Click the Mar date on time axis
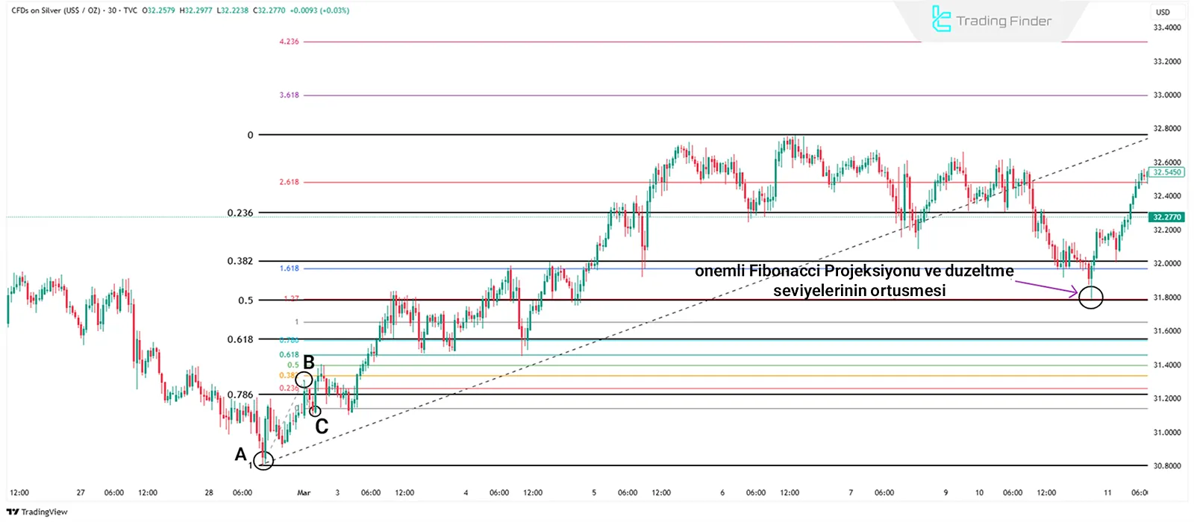This screenshot has height=522, width=1194. click(x=304, y=492)
